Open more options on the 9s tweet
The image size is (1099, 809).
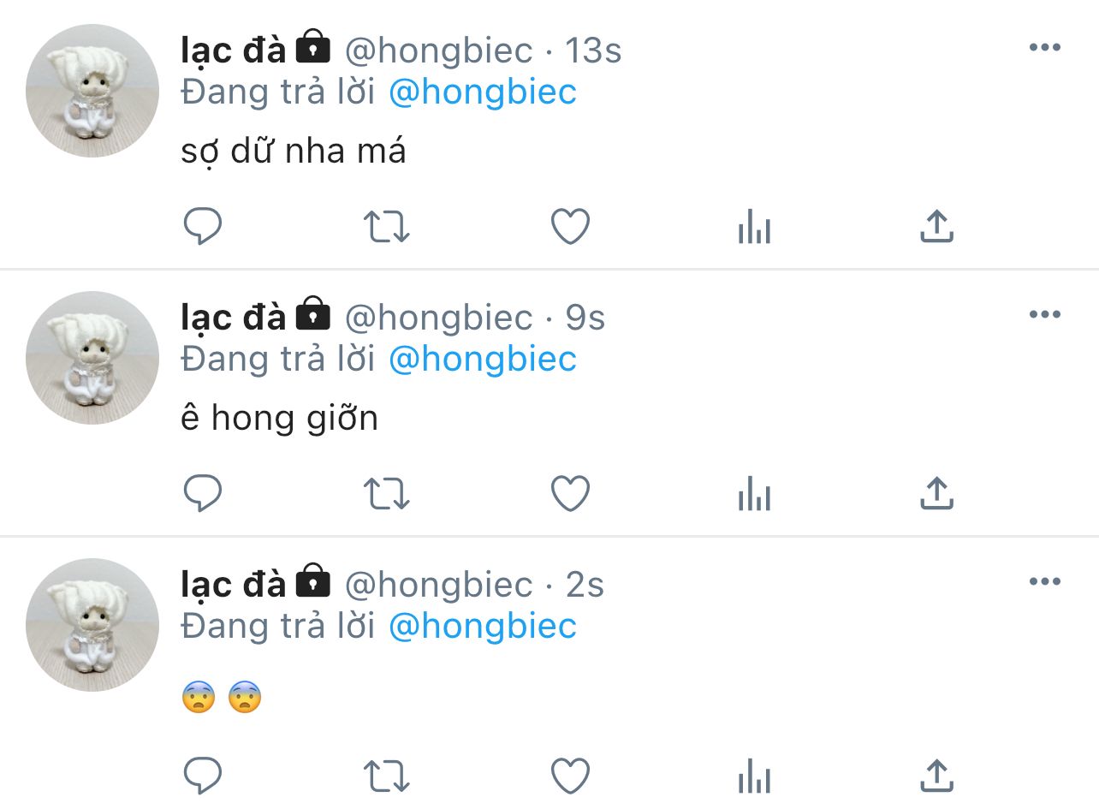pos(1045,315)
